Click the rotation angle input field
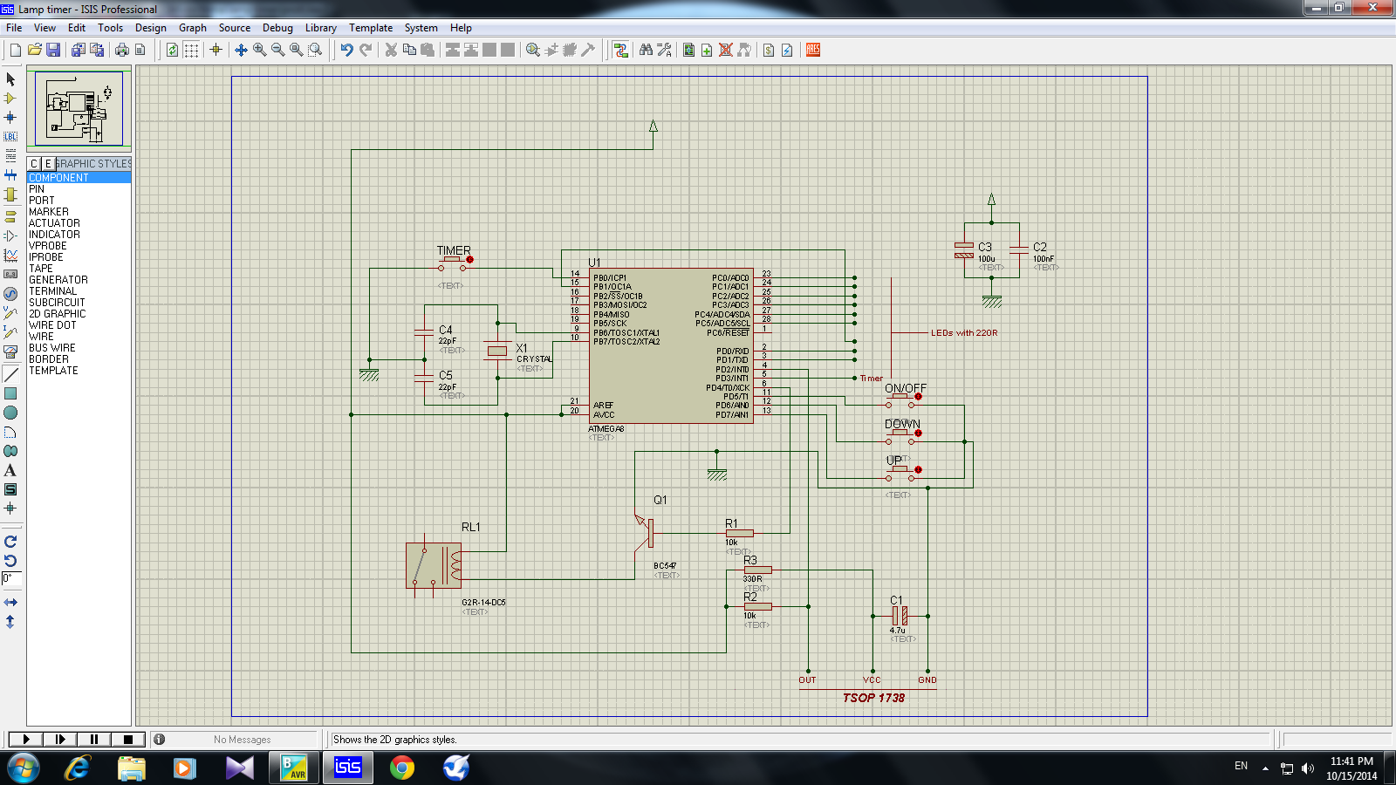This screenshot has width=1396, height=785. click(11, 578)
